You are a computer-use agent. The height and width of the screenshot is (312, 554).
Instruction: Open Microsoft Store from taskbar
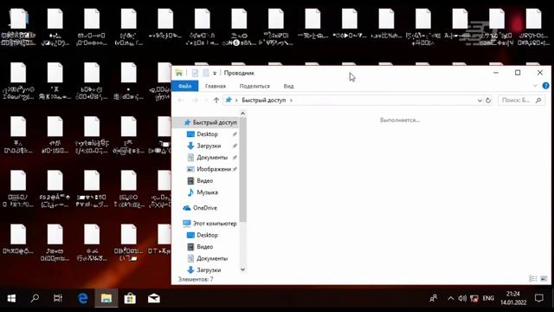(x=130, y=298)
